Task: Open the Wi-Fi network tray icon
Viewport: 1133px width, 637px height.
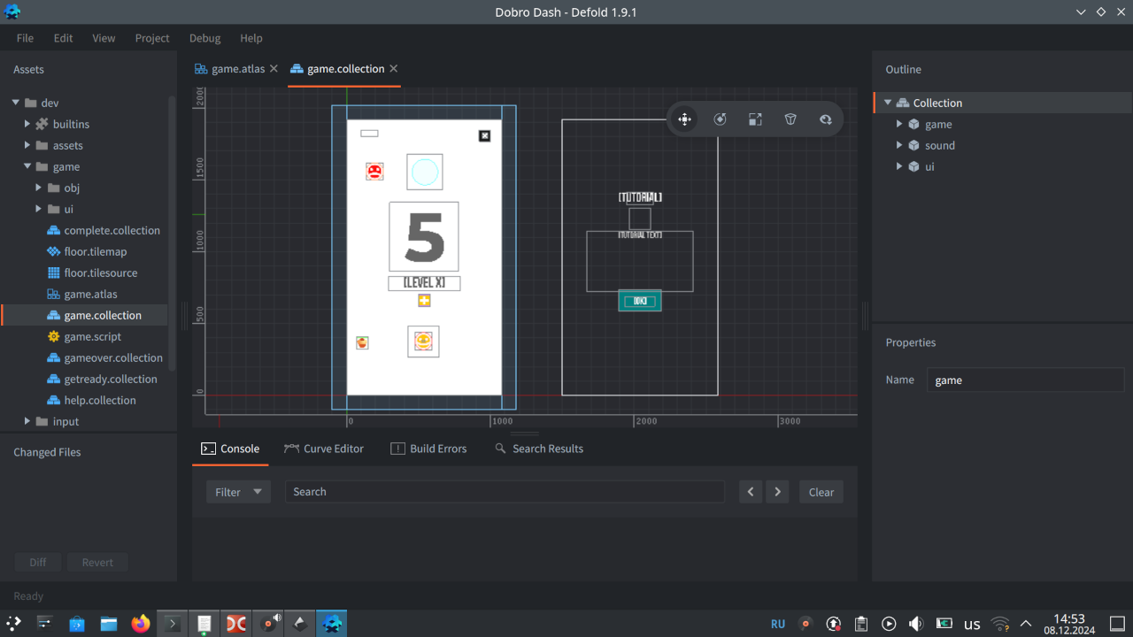Action: [x=1000, y=624]
